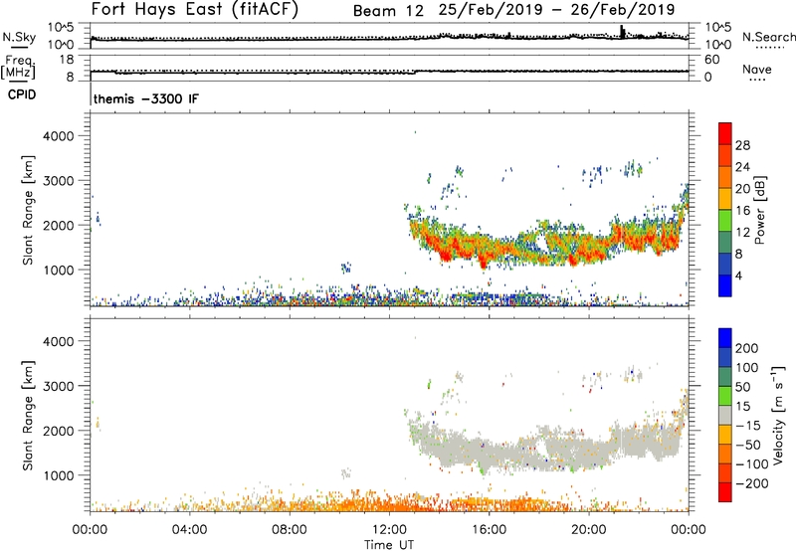Click the 'Slant Range [km]' label of the velocity panel
Viewport: 796px width, 551px height.
(x=28, y=416)
